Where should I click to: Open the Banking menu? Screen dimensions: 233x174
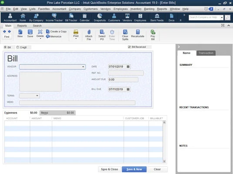pyautogui.click(x=149, y=9)
